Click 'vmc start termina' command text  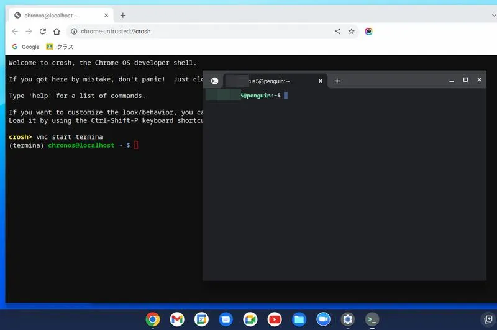(x=70, y=137)
